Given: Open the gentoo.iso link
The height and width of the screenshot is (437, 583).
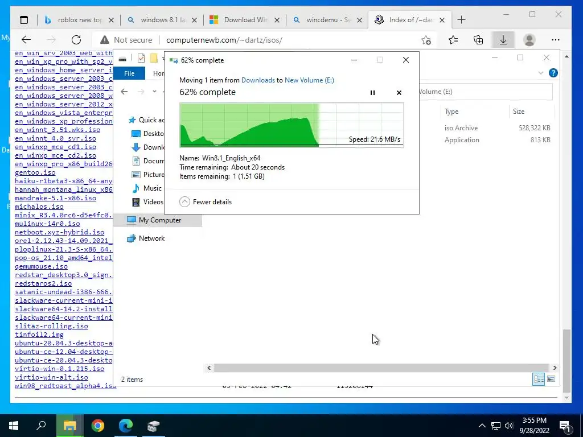Looking at the screenshot, I should tap(35, 172).
